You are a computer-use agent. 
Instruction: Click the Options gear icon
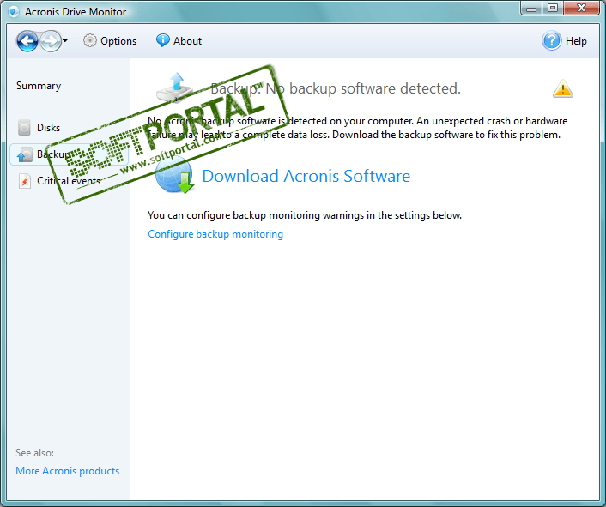click(89, 41)
